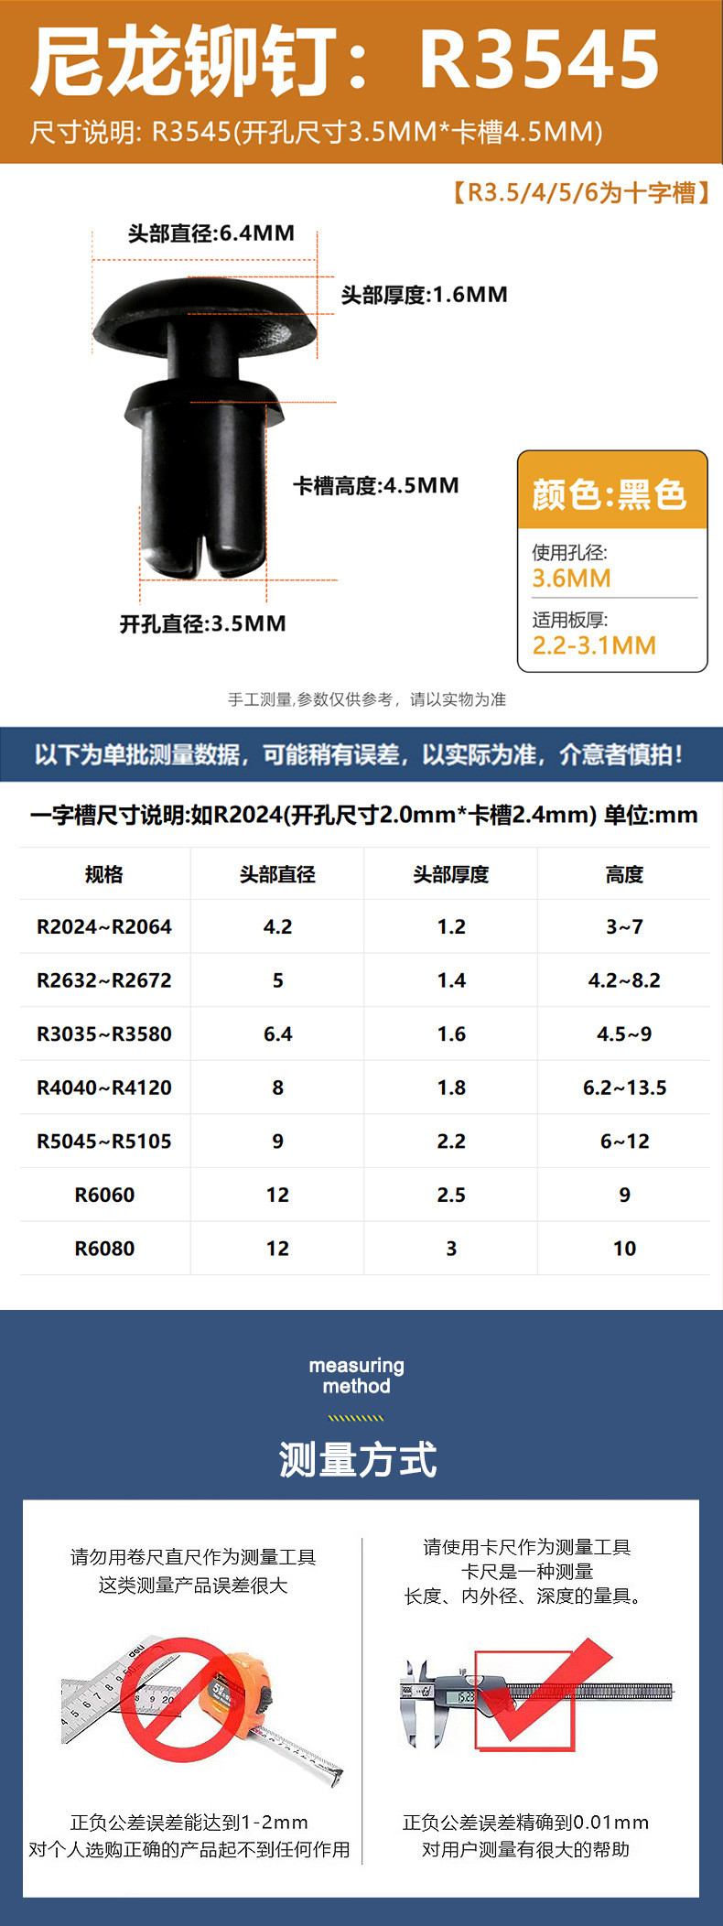Click the "3.6MM" hole diameter value

[572, 579]
